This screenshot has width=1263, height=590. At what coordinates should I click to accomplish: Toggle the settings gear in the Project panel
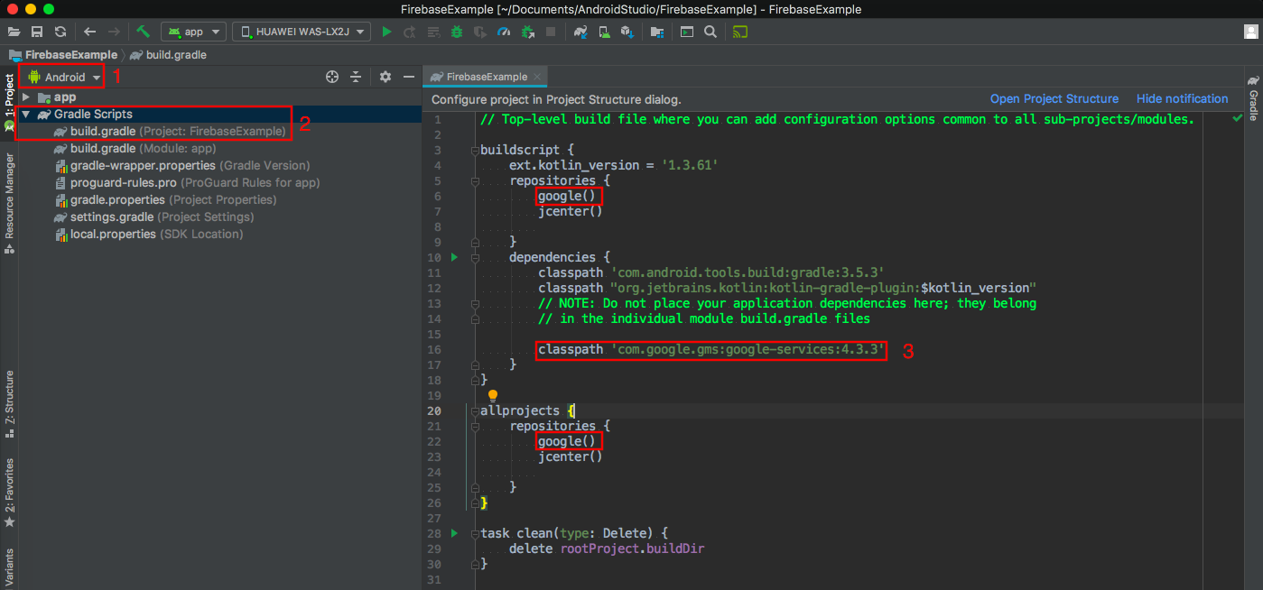click(x=385, y=77)
